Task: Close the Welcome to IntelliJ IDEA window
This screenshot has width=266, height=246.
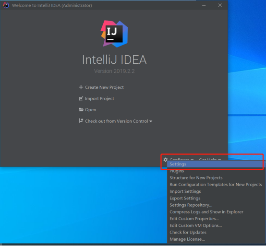Action: [220, 5]
